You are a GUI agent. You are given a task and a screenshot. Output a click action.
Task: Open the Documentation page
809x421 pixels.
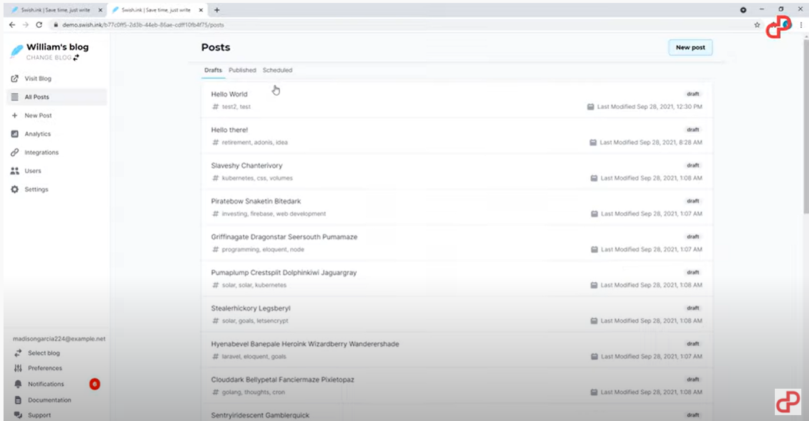pyautogui.click(x=16, y=400)
